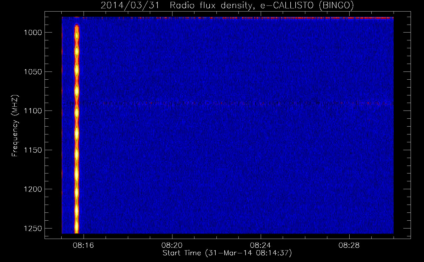
Task: Click the 1150 frequency tick label
Action: 33,150
